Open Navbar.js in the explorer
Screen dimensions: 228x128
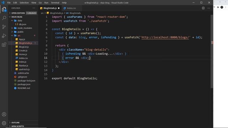(24, 65)
